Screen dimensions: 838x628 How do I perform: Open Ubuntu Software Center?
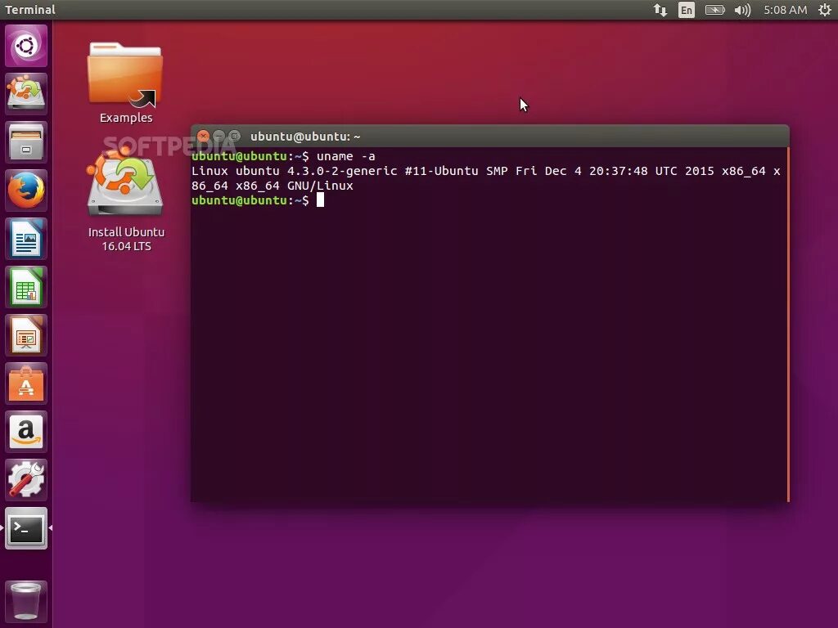pyautogui.click(x=25, y=384)
